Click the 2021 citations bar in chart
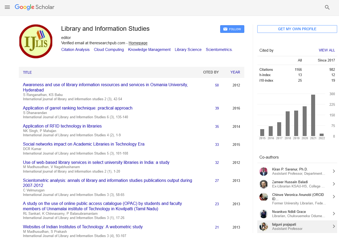The image size is (339, 241). click(313, 115)
